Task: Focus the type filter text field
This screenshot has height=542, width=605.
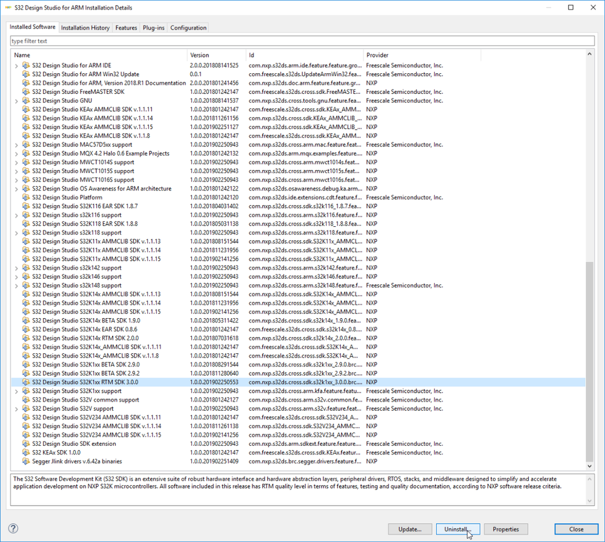Action: 302,41
